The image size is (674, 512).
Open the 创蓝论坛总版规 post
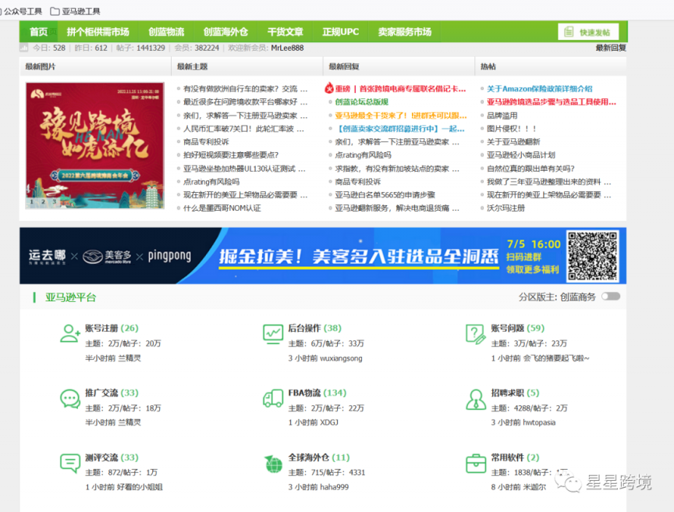pyautogui.click(x=362, y=102)
